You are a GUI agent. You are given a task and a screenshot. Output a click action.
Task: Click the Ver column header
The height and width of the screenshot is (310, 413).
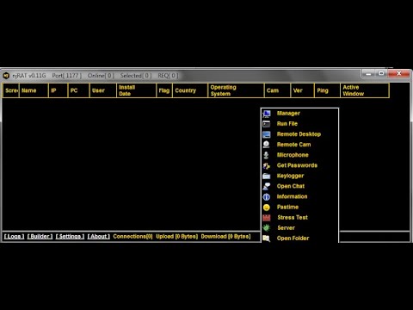click(302, 90)
